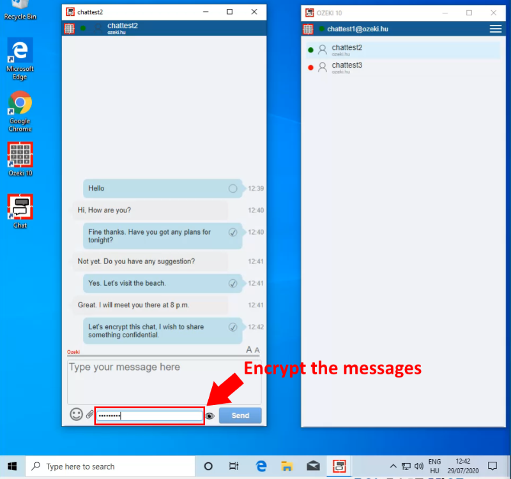Click the paperclip attachment icon
Viewport: 511px width, 479px height.
(89, 414)
